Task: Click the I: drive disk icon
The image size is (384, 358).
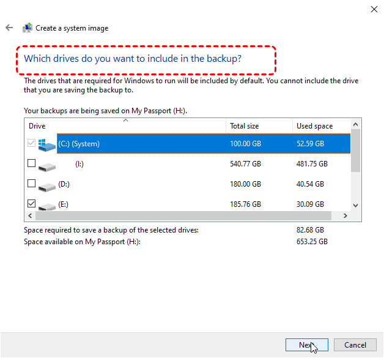Action: [x=46, y=165]
